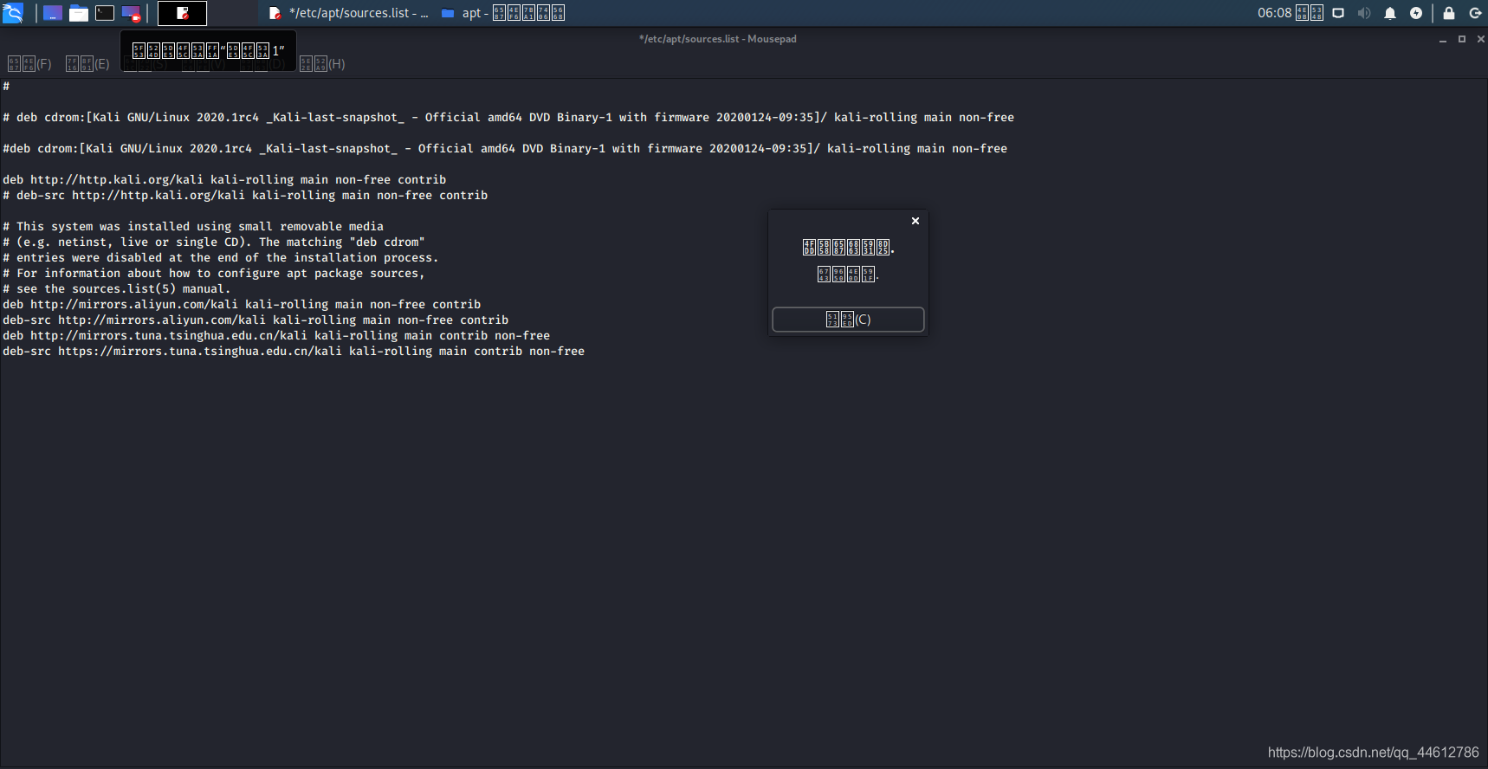The width and height of the screenshot is (1488, 769).
Task: Click the (C) button in the dialog
Action: tap(848, 320)
